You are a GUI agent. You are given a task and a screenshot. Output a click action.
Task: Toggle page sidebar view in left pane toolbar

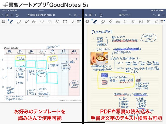pos(3,22)
